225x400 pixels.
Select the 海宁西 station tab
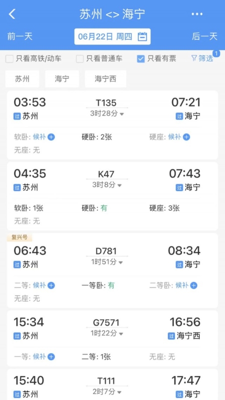click(x=105, y=79)
